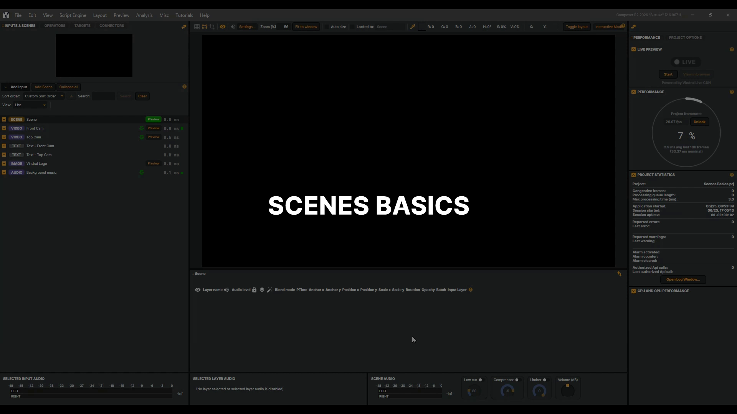
Task: Open the File menu
Action: click(x=18, y=15)
